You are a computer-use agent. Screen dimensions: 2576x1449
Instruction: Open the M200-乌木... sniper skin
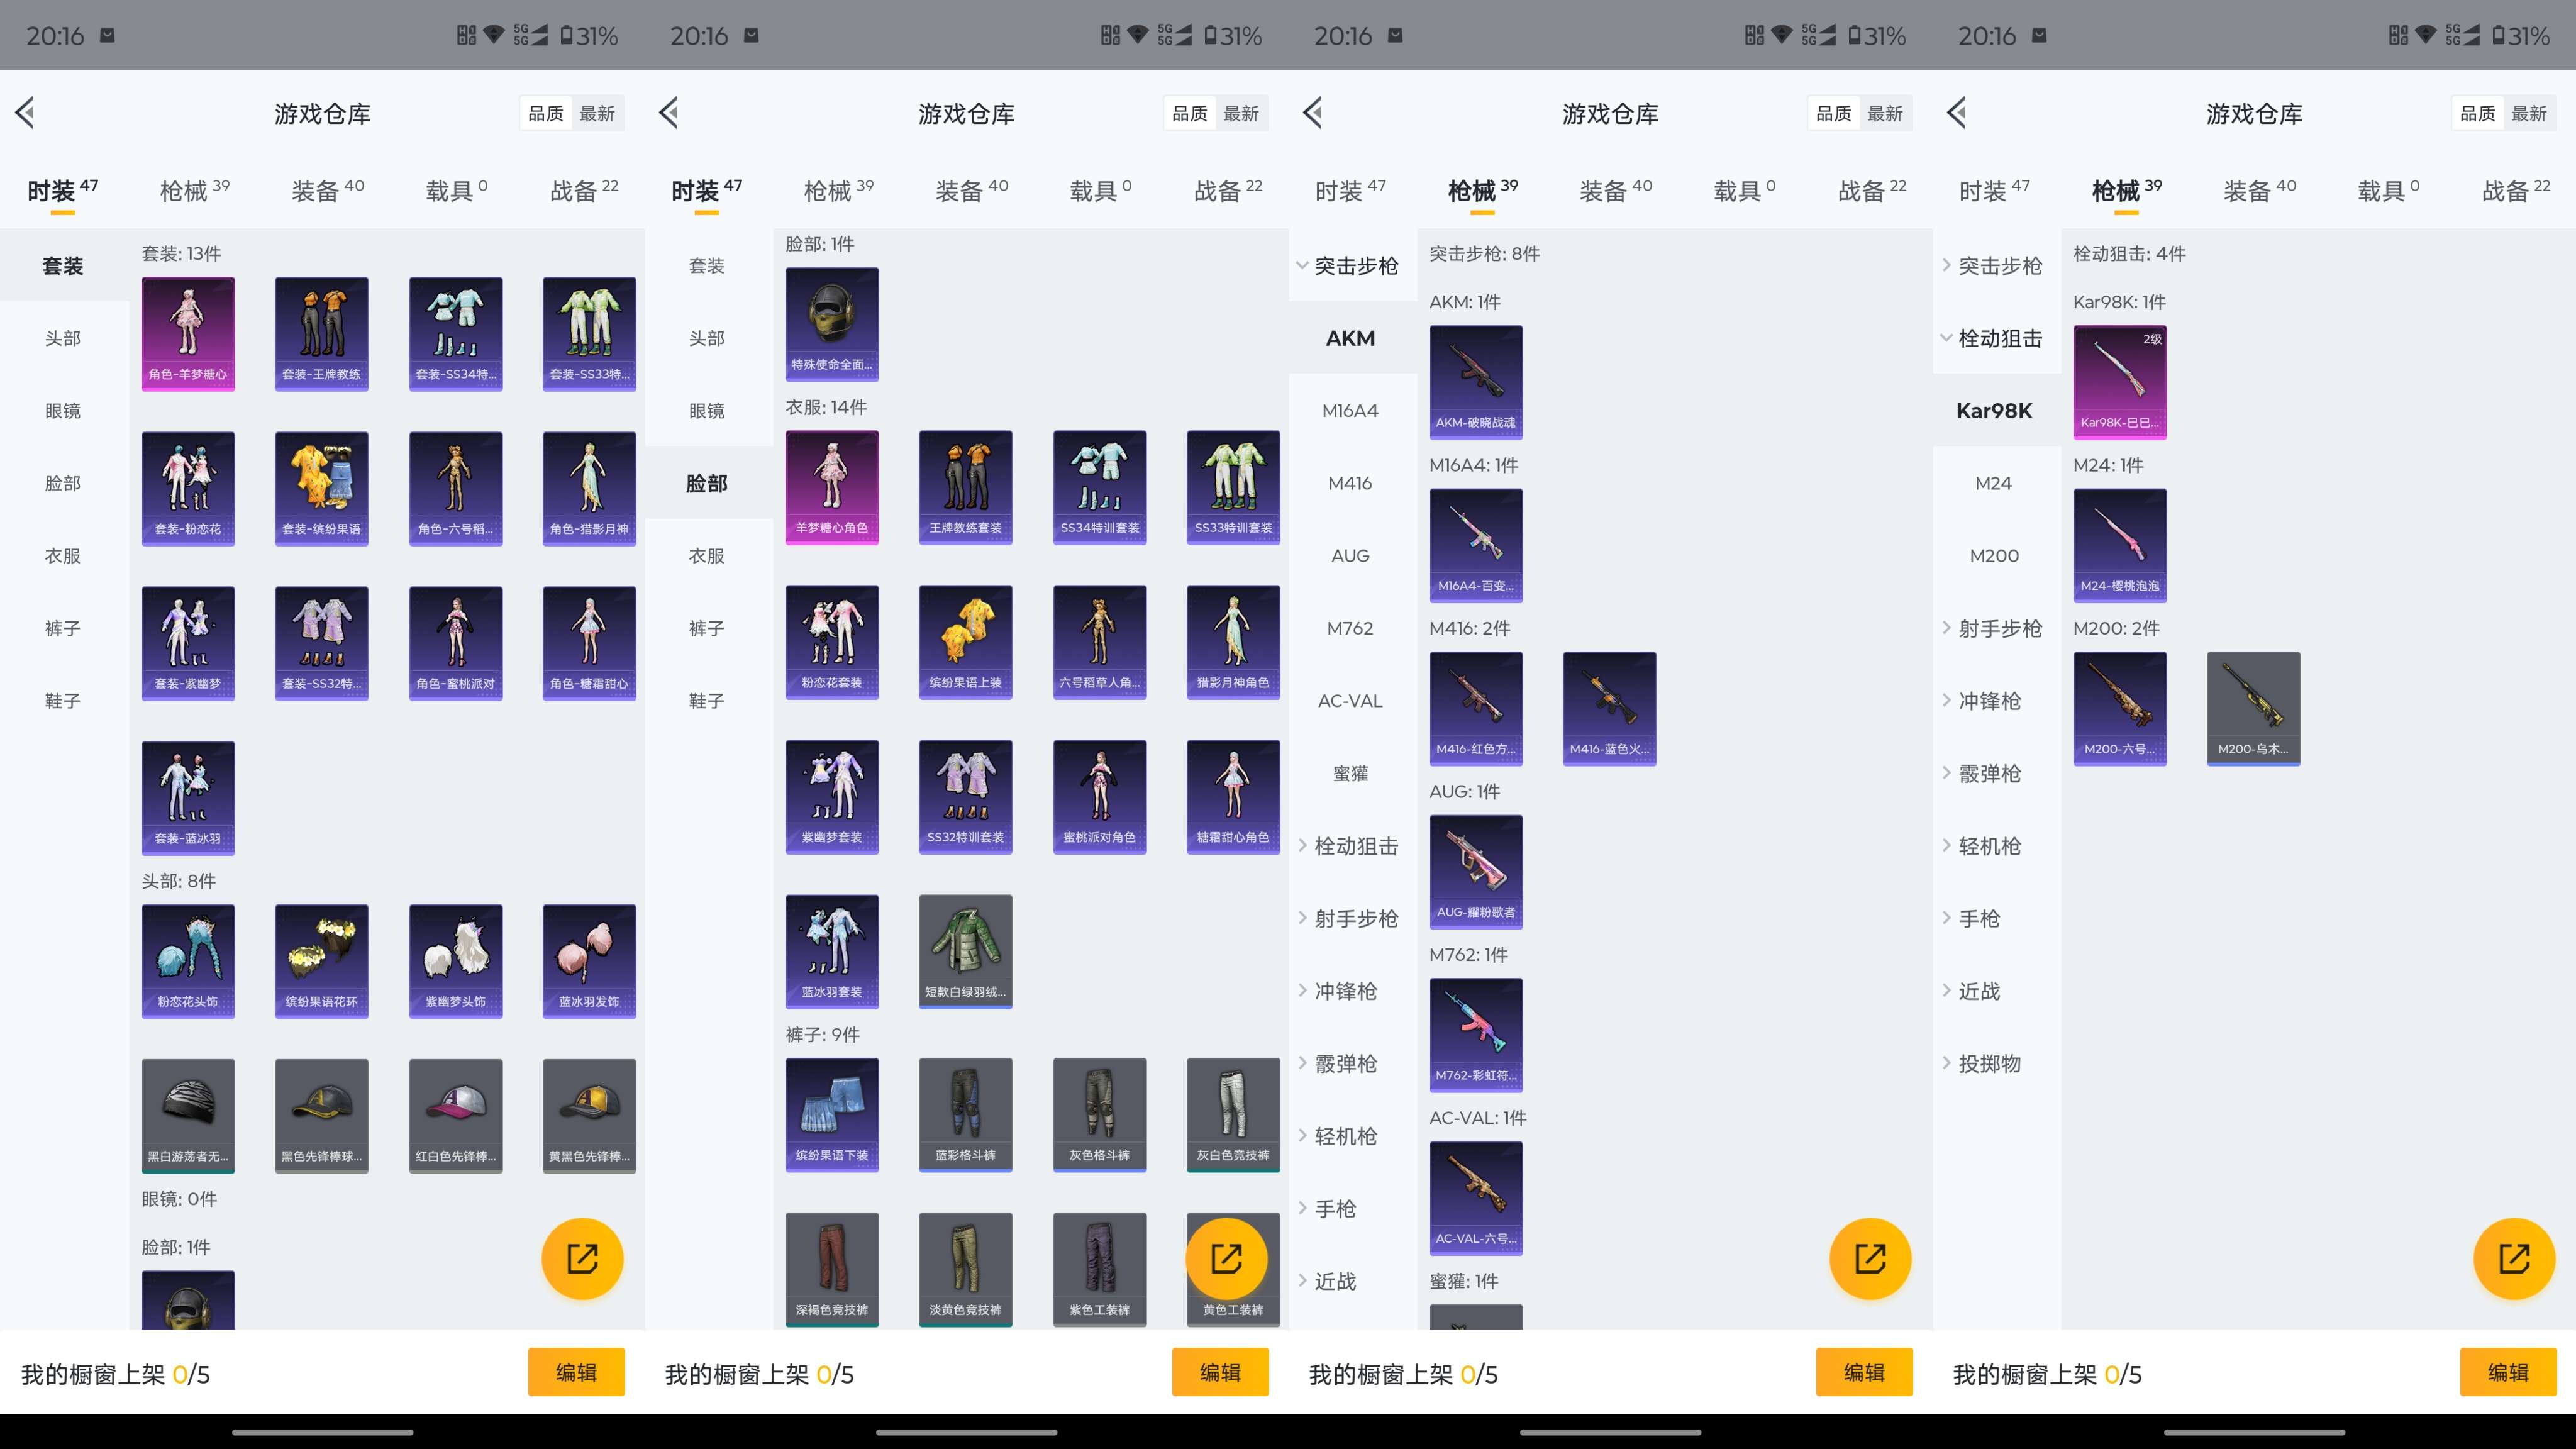tap(2254, 709)
